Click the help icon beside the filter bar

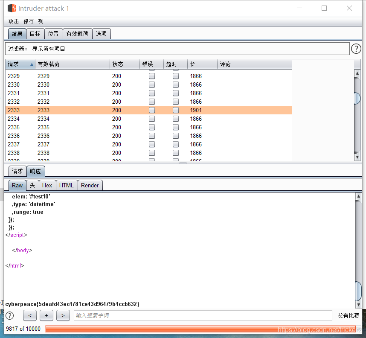[x=356, y=48]
